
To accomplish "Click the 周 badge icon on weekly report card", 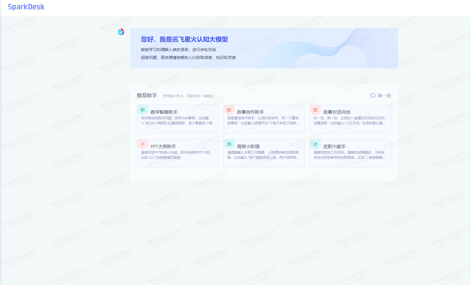I will pos(229,144).
